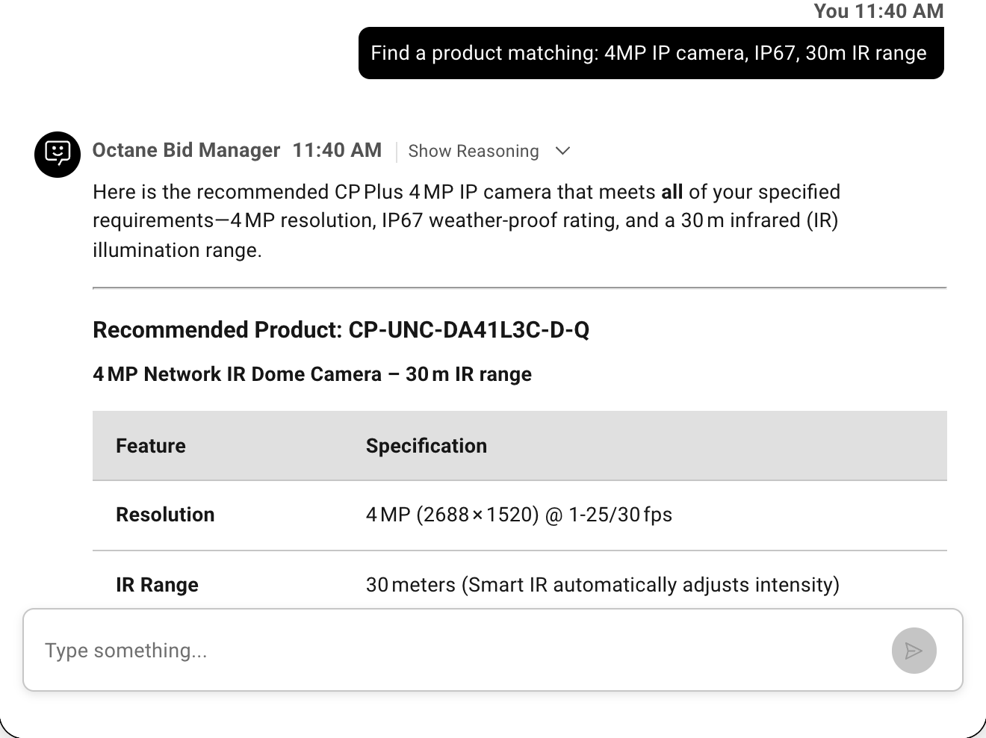Image resolution: width=986 pixels, height=738 pixels.
Task: Click the '4 MP (2688×1520) @ 1-25/30 fps' value
Action: pos(519,515)
